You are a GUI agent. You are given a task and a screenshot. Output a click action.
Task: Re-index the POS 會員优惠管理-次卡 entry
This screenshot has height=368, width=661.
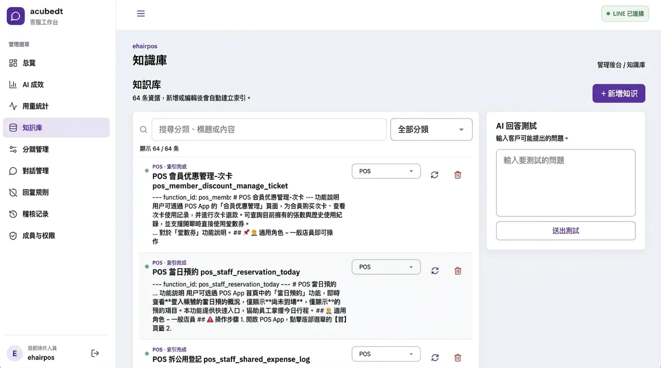[435, 175]
